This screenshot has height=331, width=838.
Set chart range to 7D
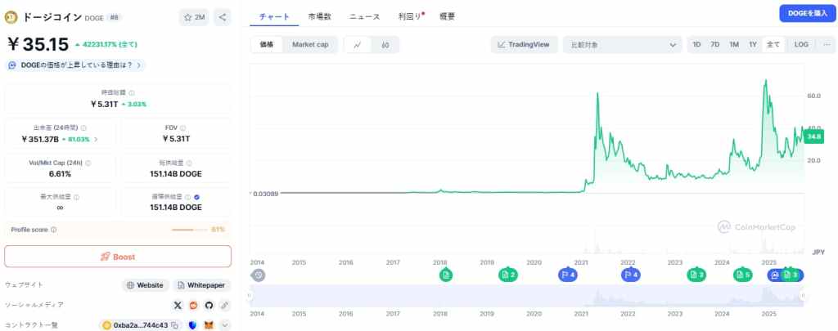tap(714, 45)
